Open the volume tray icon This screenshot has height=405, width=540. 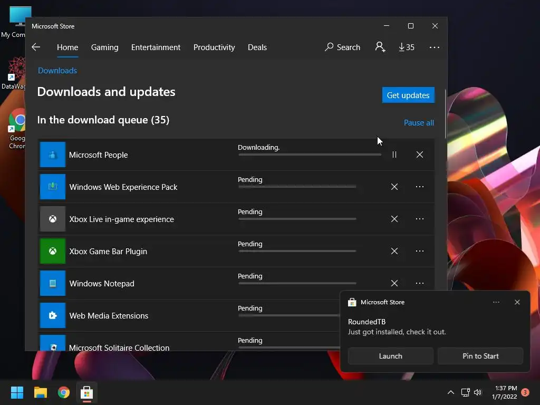click(478, 392)
